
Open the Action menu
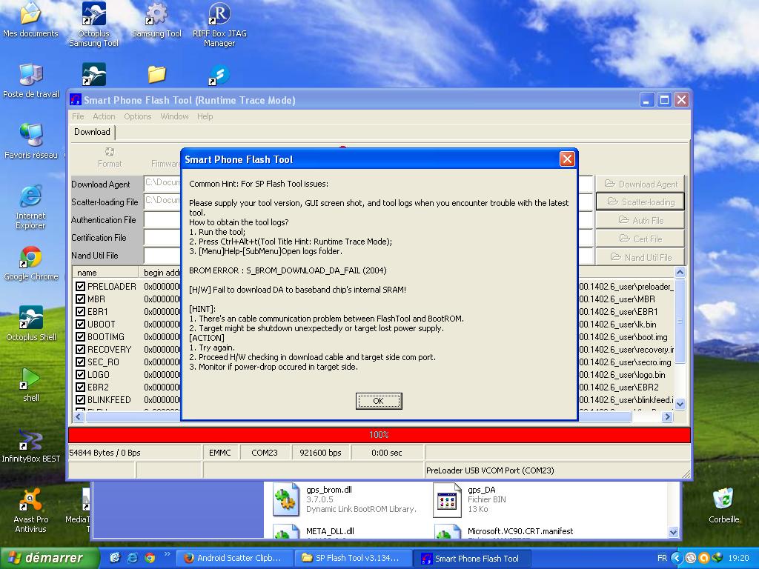pyautogui.click(x=104, y=116)
